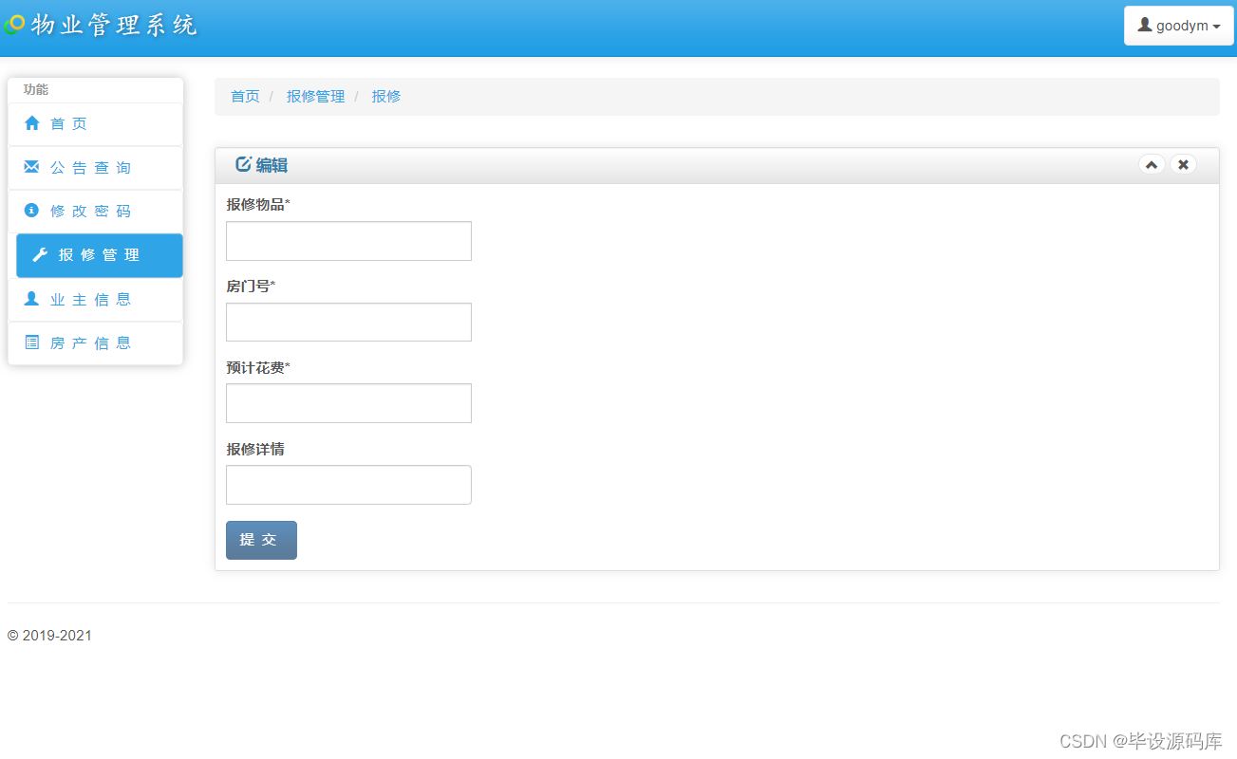Click the envelope icon beside 公告查询
The width and height of the screenshot is (1237, 759).
tap(32, 167)
